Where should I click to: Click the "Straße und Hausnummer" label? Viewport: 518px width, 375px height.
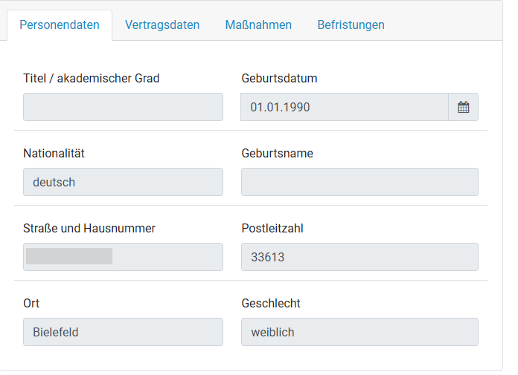(89, 229)
